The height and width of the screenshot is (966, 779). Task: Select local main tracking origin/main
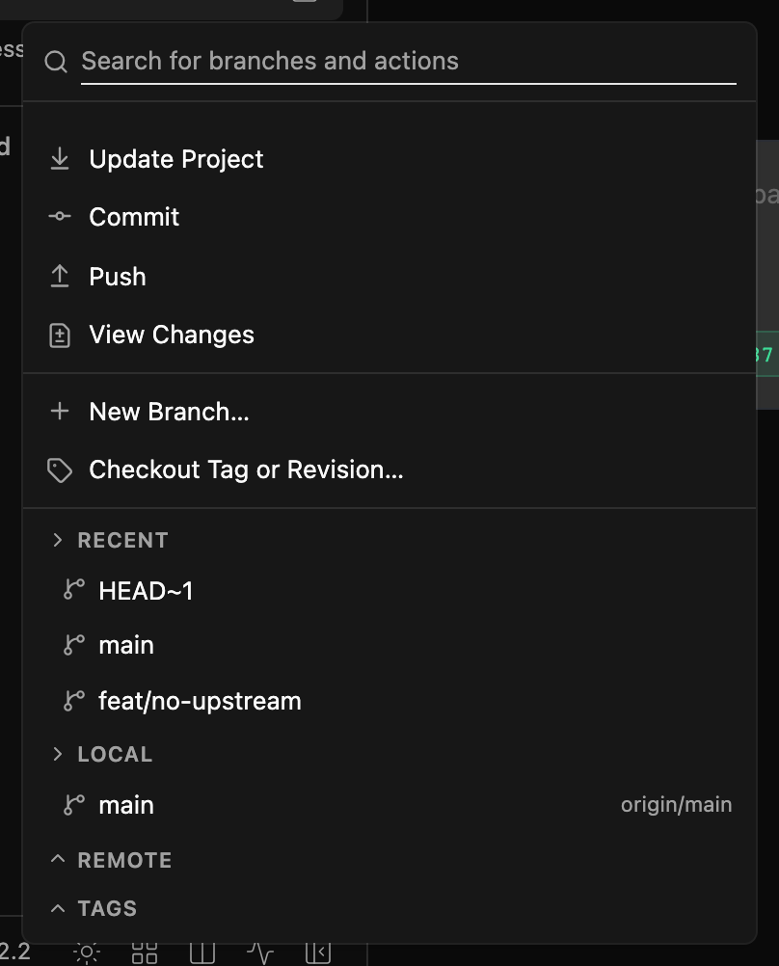(389, 805)
